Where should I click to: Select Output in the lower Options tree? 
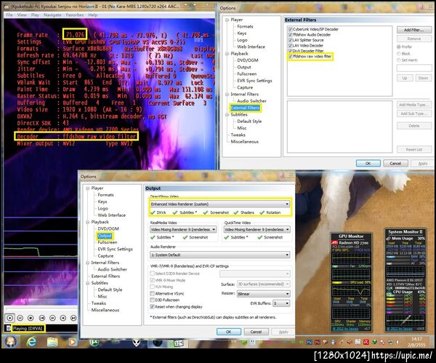[x=105, y=236]
